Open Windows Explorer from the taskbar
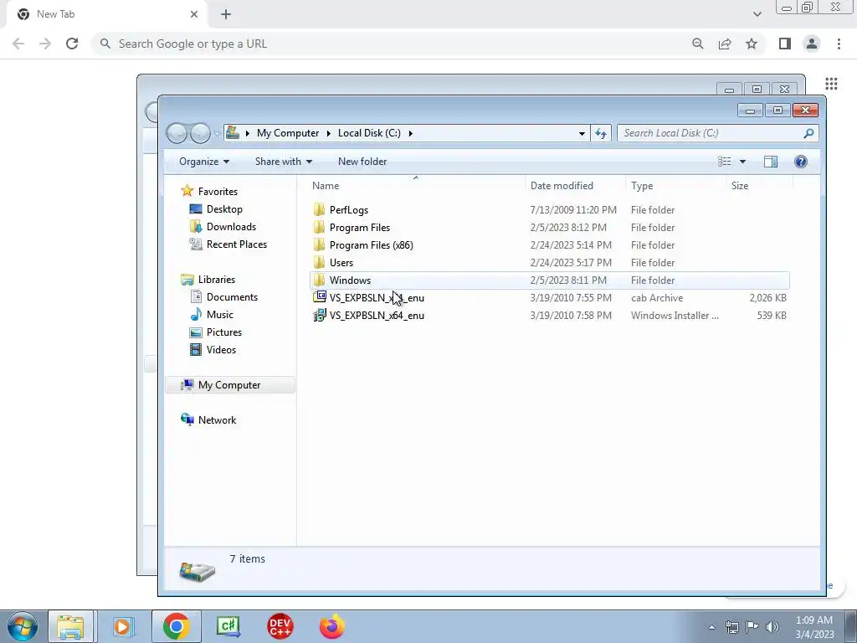Screen dimensions: 857x643 pyautogui.click(x=70, y=626)
